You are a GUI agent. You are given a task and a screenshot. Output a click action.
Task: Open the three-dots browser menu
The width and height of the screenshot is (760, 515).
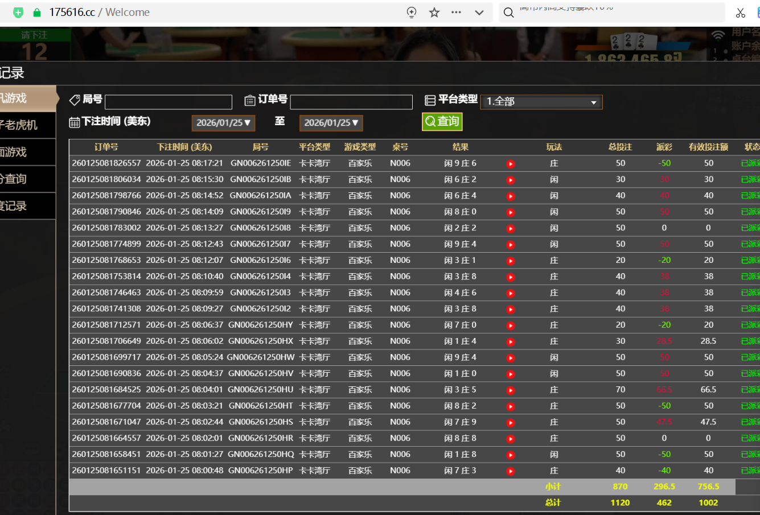456,13
